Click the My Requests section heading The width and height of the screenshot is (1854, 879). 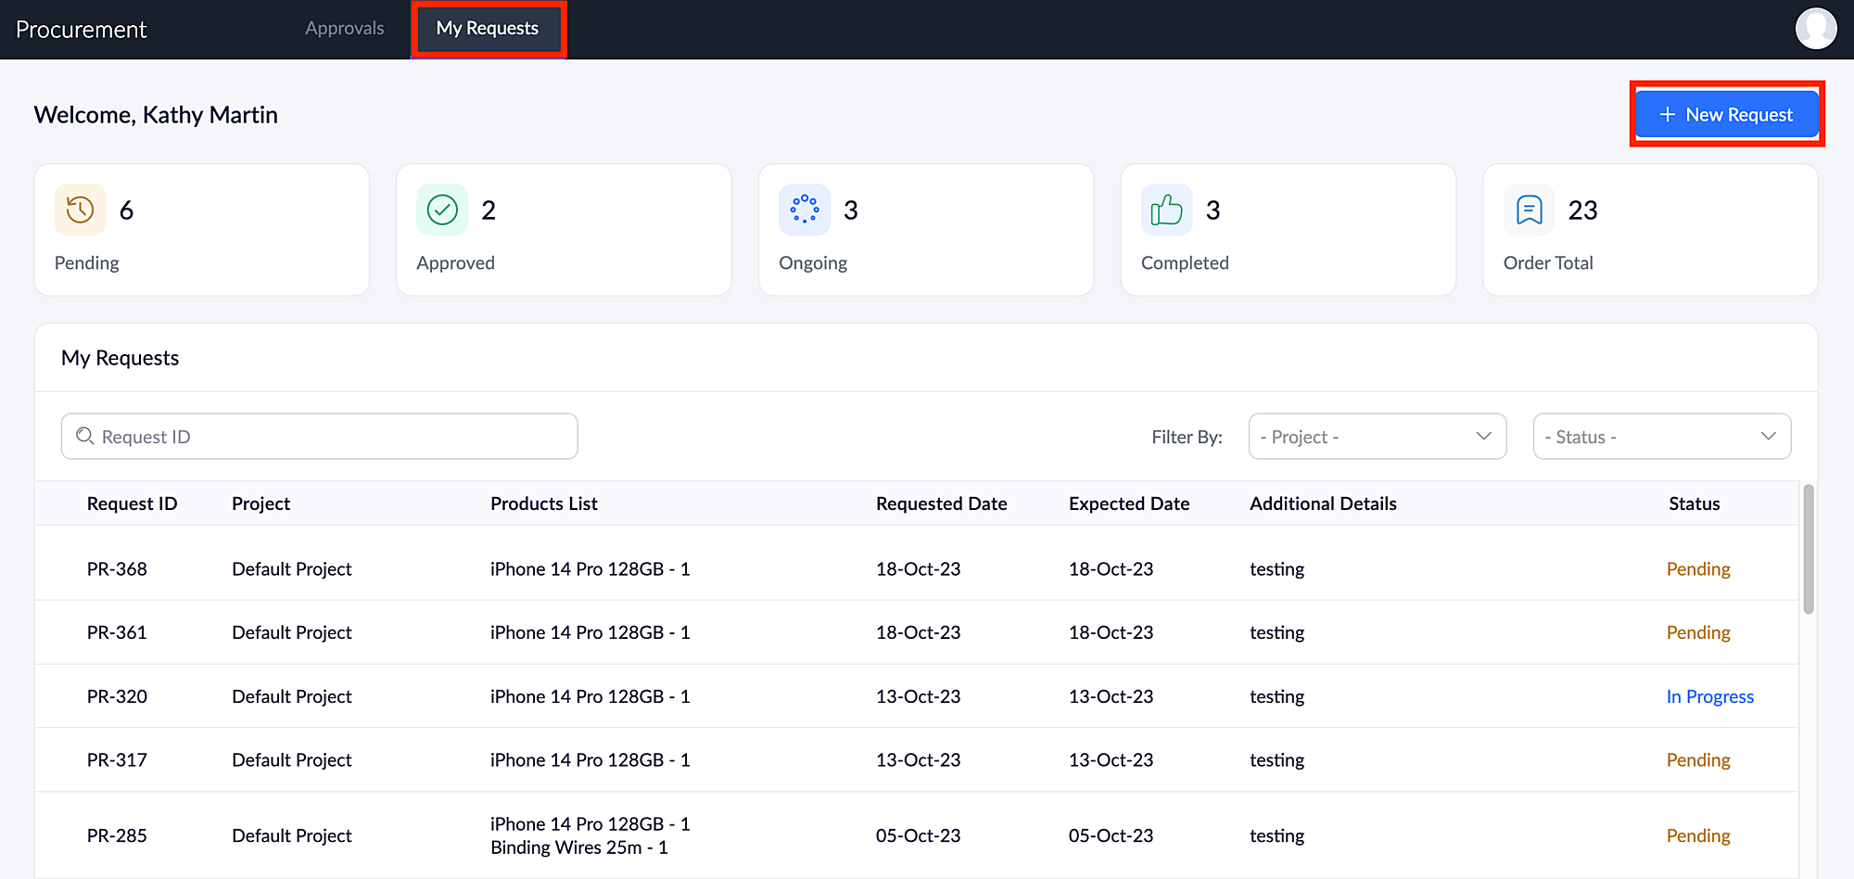point(121,358)
